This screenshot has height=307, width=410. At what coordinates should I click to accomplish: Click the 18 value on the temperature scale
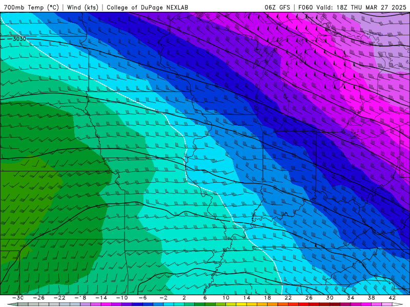[x=268, y=298]
